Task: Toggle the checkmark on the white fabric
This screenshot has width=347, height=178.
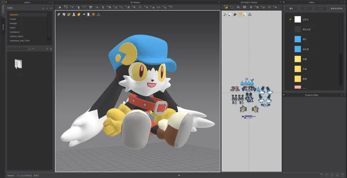Action: pyautogui.click(x=290, y=19)
